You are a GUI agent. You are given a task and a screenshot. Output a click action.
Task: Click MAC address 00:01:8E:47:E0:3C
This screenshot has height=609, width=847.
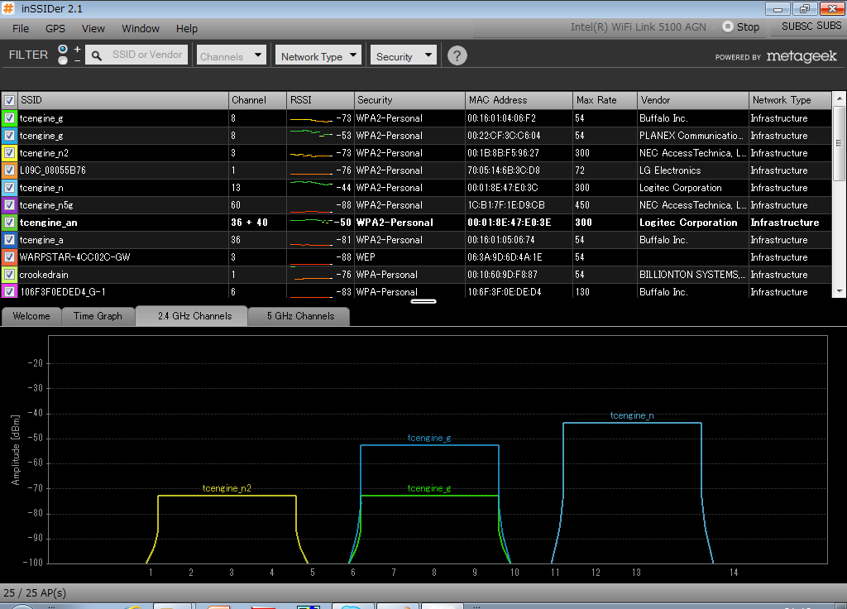coord(503,188)
